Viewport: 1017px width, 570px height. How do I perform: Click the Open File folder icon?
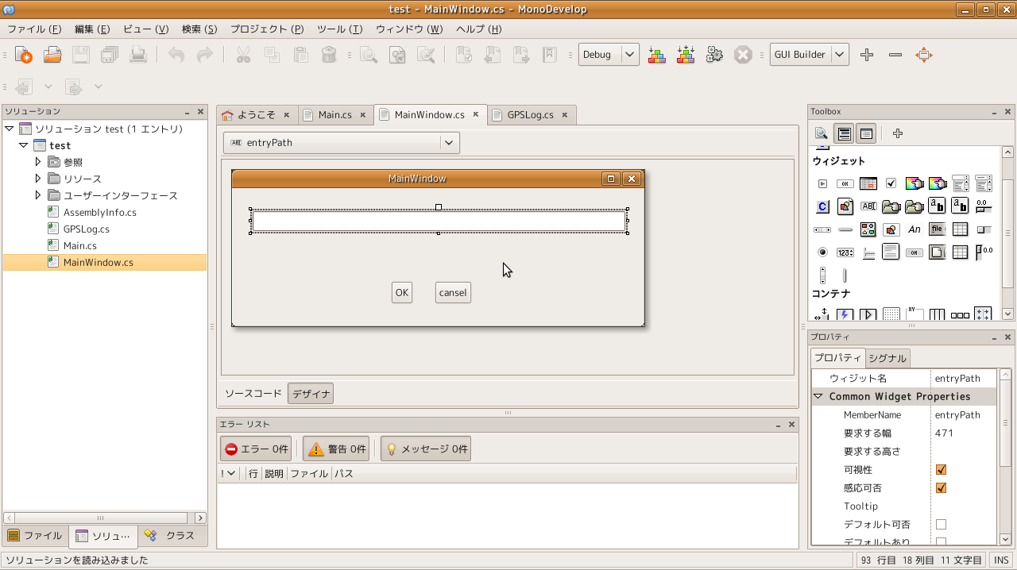(52, 55)
